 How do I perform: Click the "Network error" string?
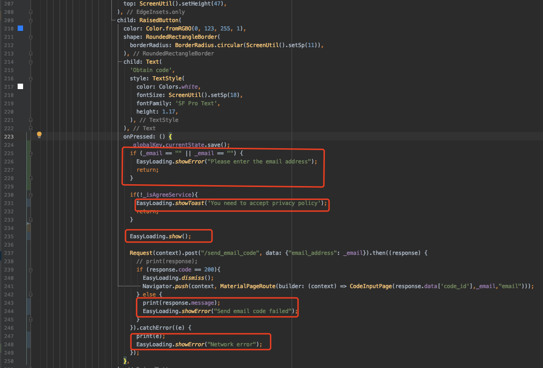pyautogui.click(x=232, y=344)
